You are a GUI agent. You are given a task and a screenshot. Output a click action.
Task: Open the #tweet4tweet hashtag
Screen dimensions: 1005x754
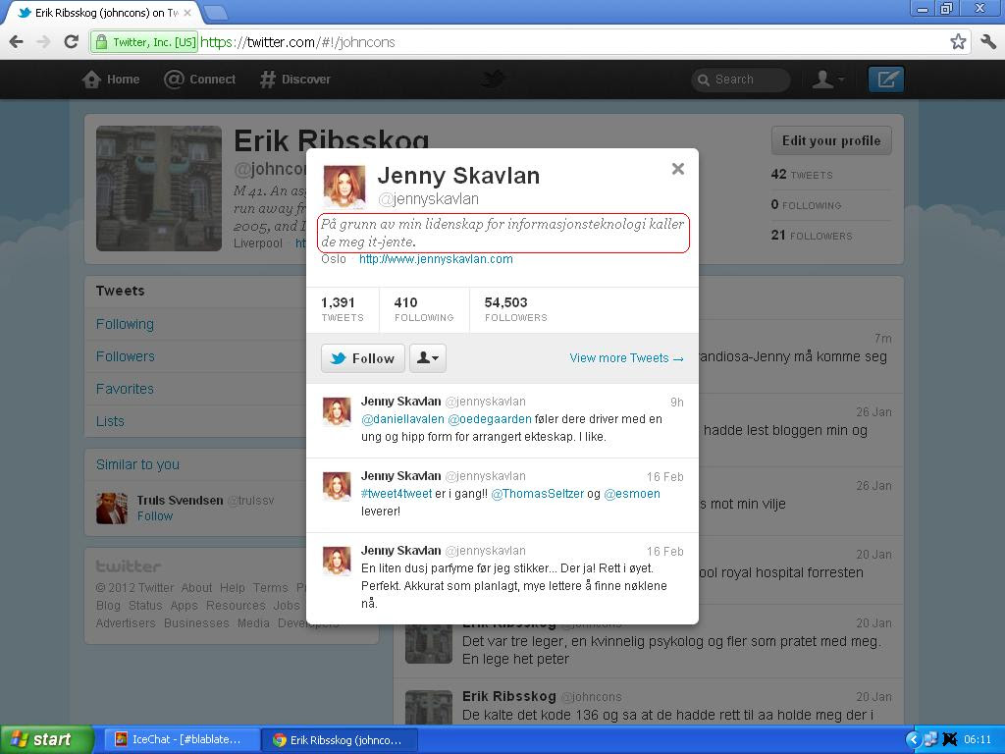(397, 495)
